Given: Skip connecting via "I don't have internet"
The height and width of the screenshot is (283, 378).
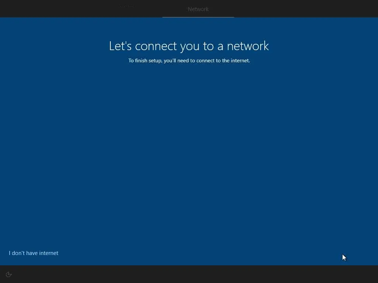Looking at the screenshot, I should [x=34, y=253].
